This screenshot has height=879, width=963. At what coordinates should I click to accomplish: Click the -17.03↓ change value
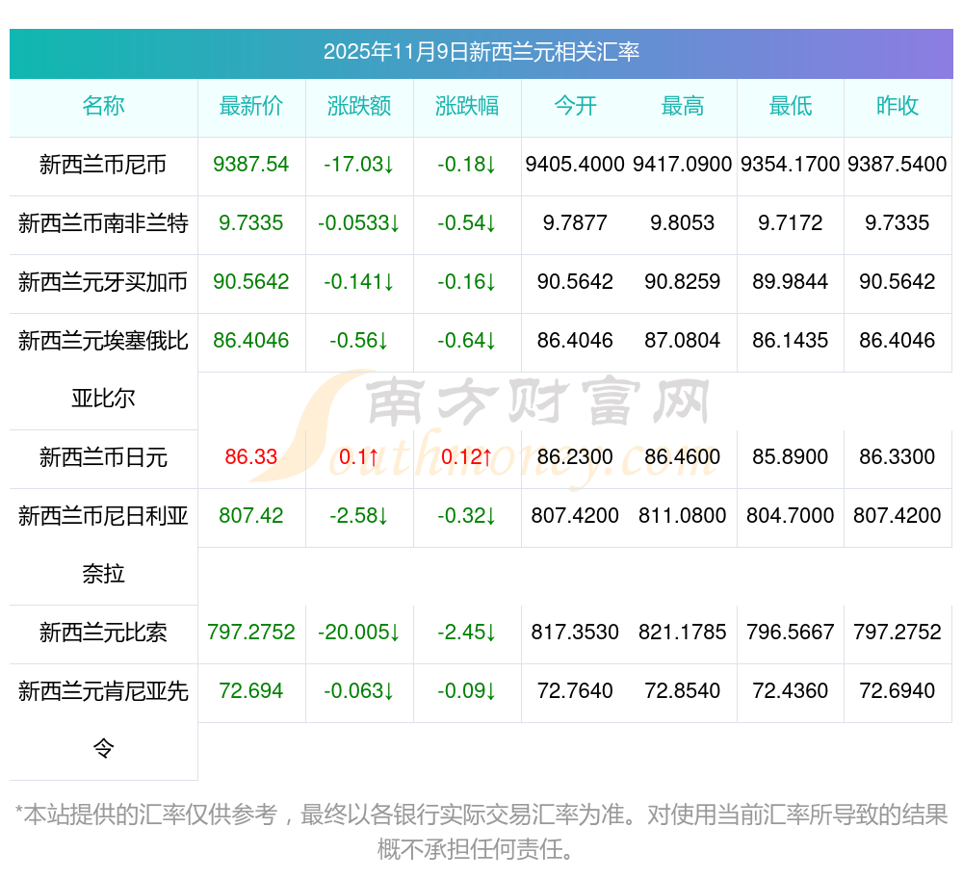click(x=359, y=164)
